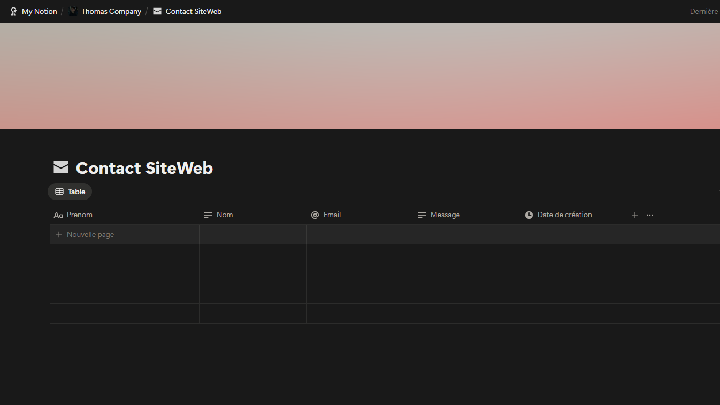Select the Aa icon beside Prenom header
The height and width of the screenshot is (405, 720).
pyautogui.click(x=58, y=215)
